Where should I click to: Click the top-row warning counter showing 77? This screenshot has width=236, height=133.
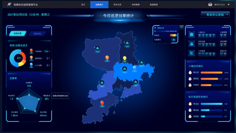click(223, 36)
